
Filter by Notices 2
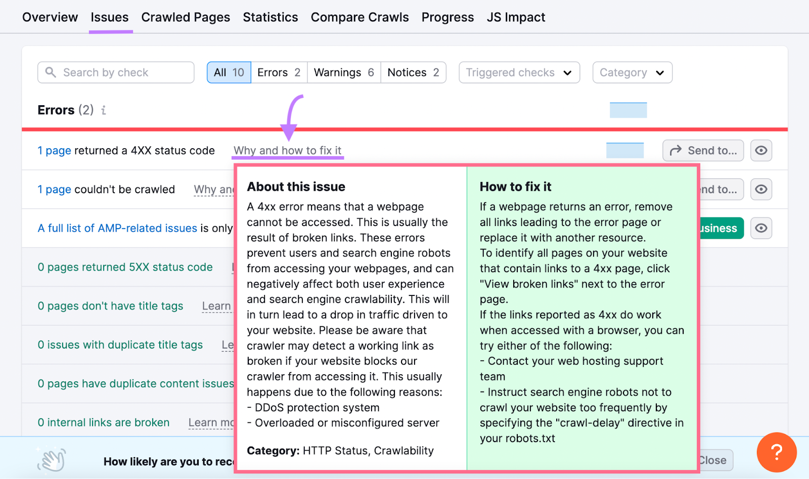(x=413, y=72)
